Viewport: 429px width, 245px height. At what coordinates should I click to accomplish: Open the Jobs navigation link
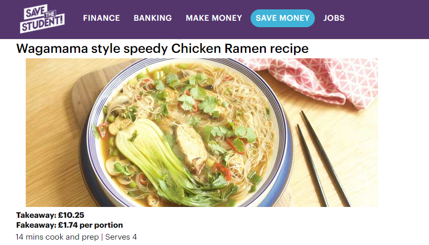point(334,18)
